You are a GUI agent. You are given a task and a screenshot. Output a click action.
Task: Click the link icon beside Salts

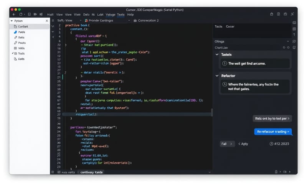[15, 37]
